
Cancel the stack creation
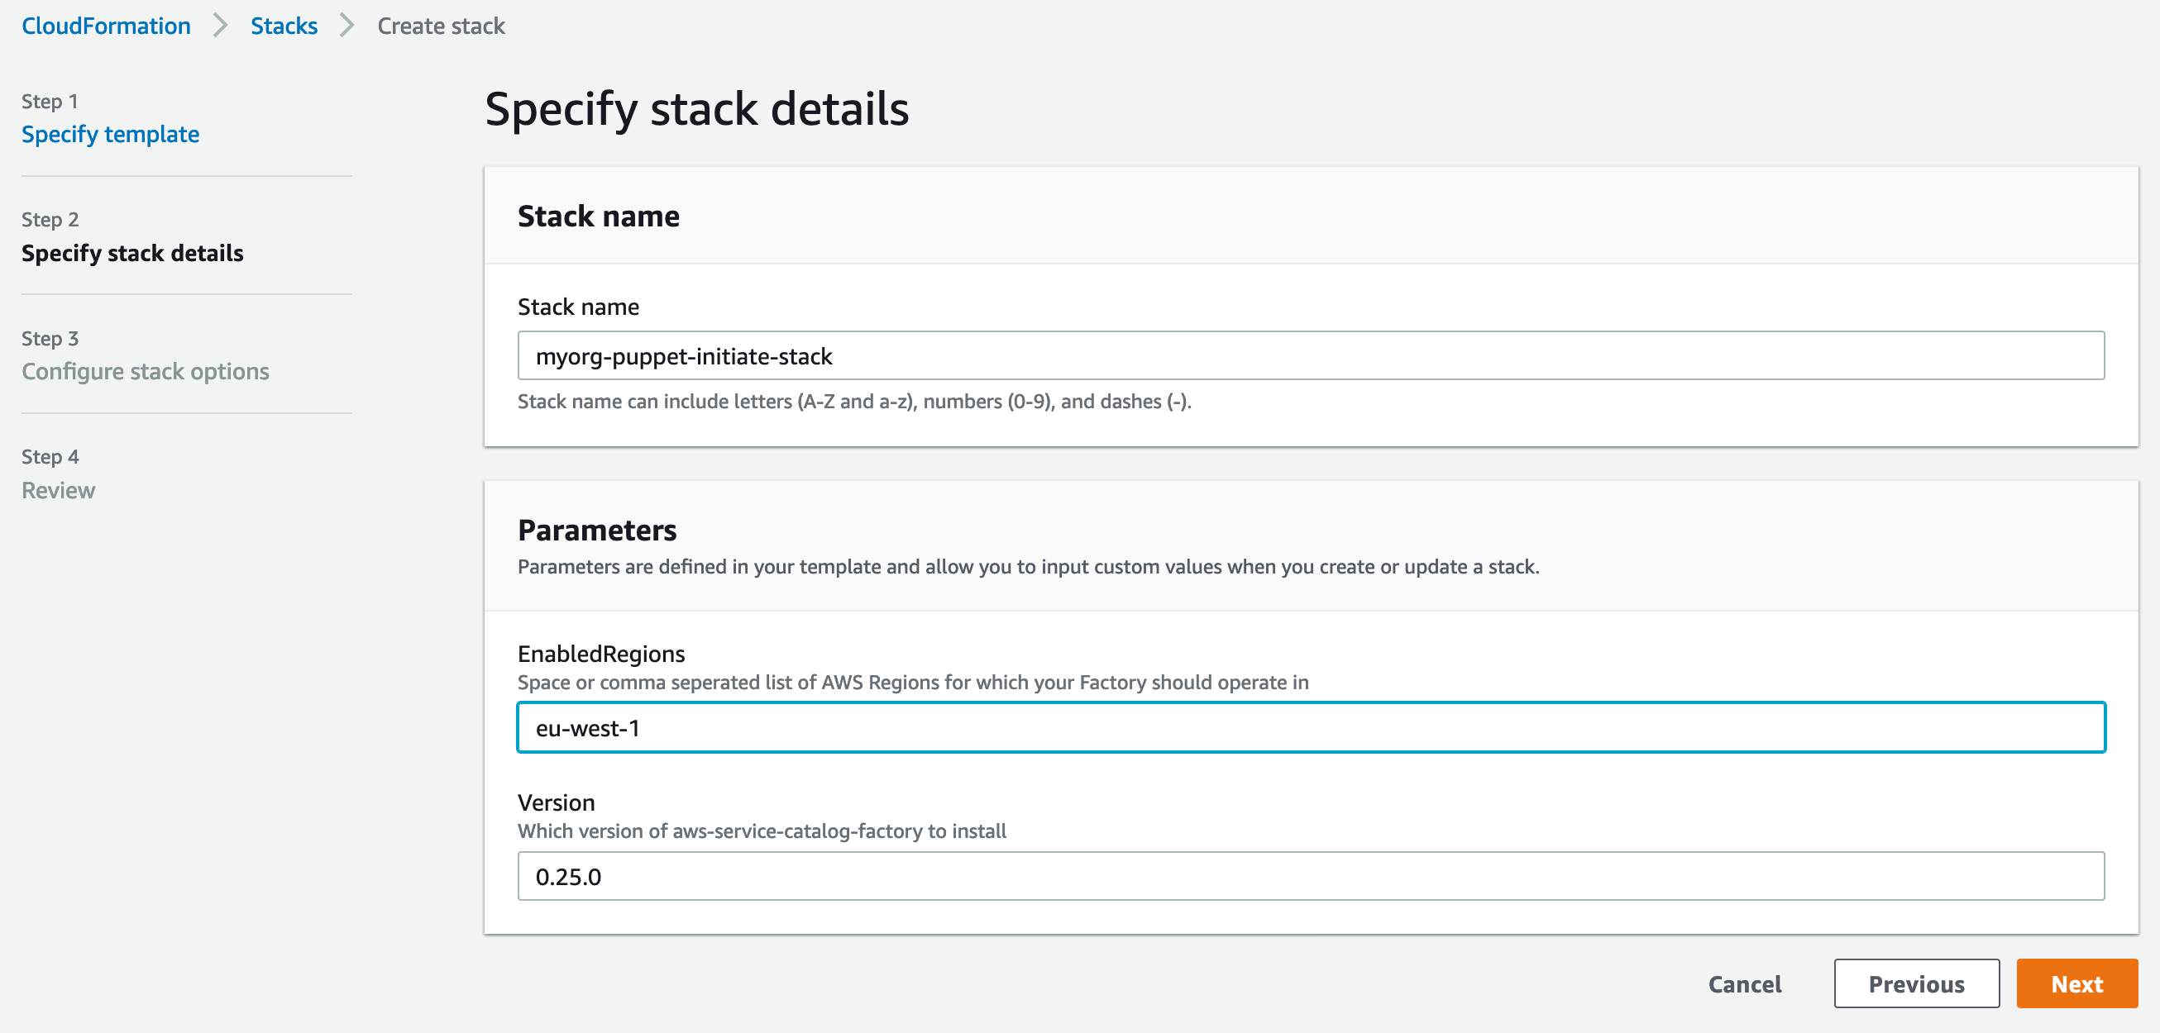click(1744, 983)
